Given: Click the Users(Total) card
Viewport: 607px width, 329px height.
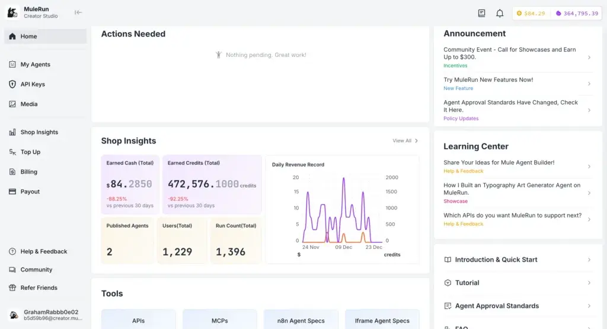Looking at the screenshot, I should [x=182, y=241].
